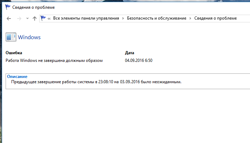Click the Windows application icon

pyautogui.click(x=11, y=37)
